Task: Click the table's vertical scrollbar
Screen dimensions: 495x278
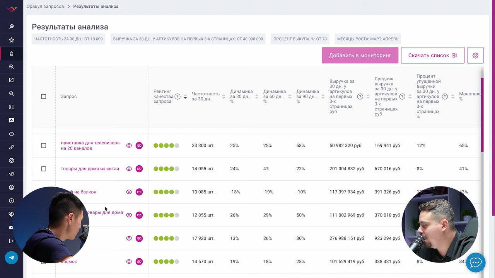Action: pos(482,115)
